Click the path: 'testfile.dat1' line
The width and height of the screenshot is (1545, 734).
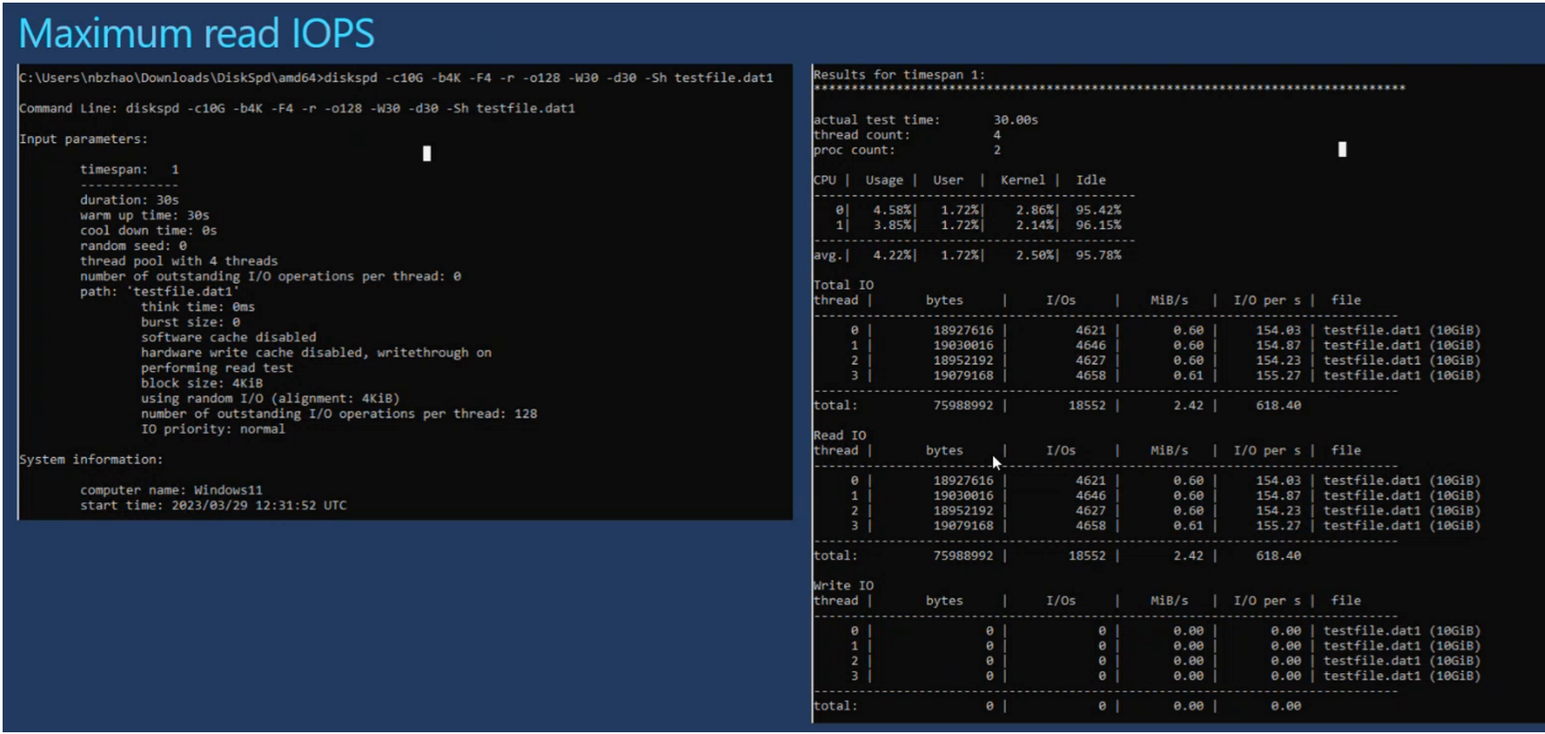[x=159, y=292]
